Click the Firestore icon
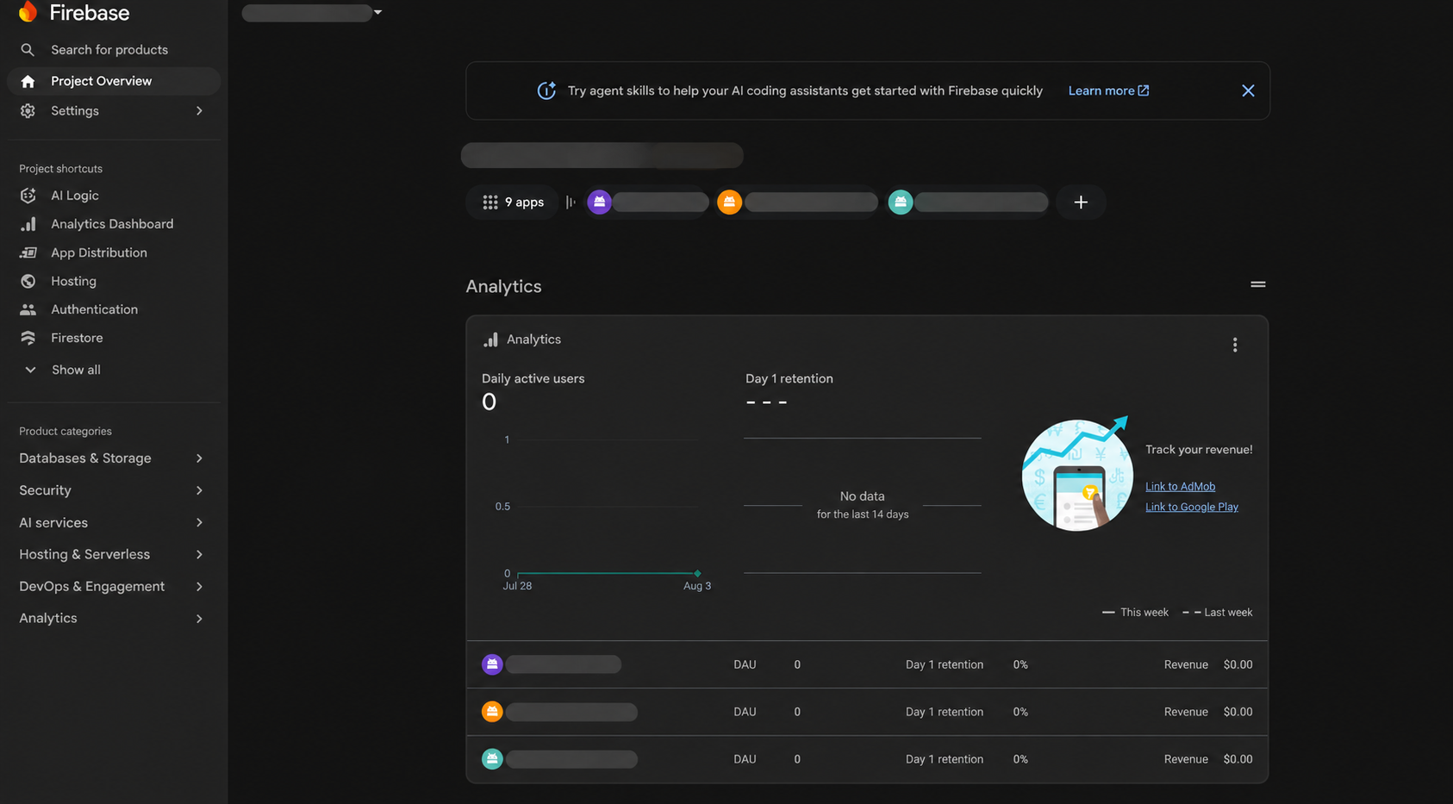The image size is (1453, 804). [28, 338]
